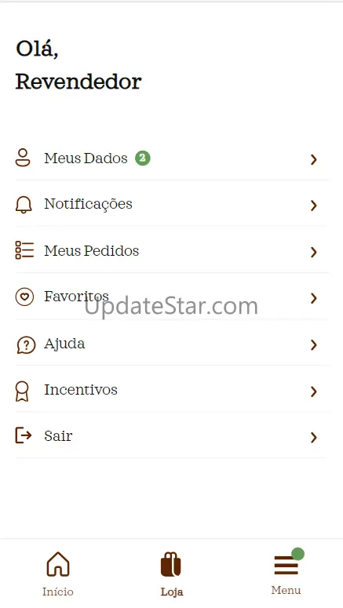Switch to the Loja shop tab
This screenshot has height=608, width=343.
tap(171, 574)
